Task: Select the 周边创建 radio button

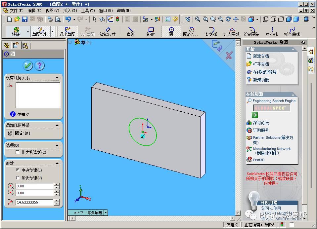Action: pyautogui.click(x=18, y=178)
